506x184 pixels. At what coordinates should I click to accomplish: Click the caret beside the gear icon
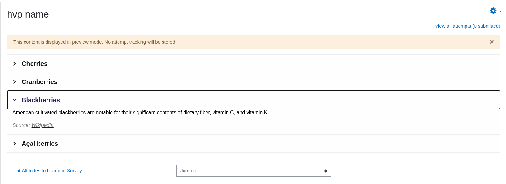coord(500,11)
